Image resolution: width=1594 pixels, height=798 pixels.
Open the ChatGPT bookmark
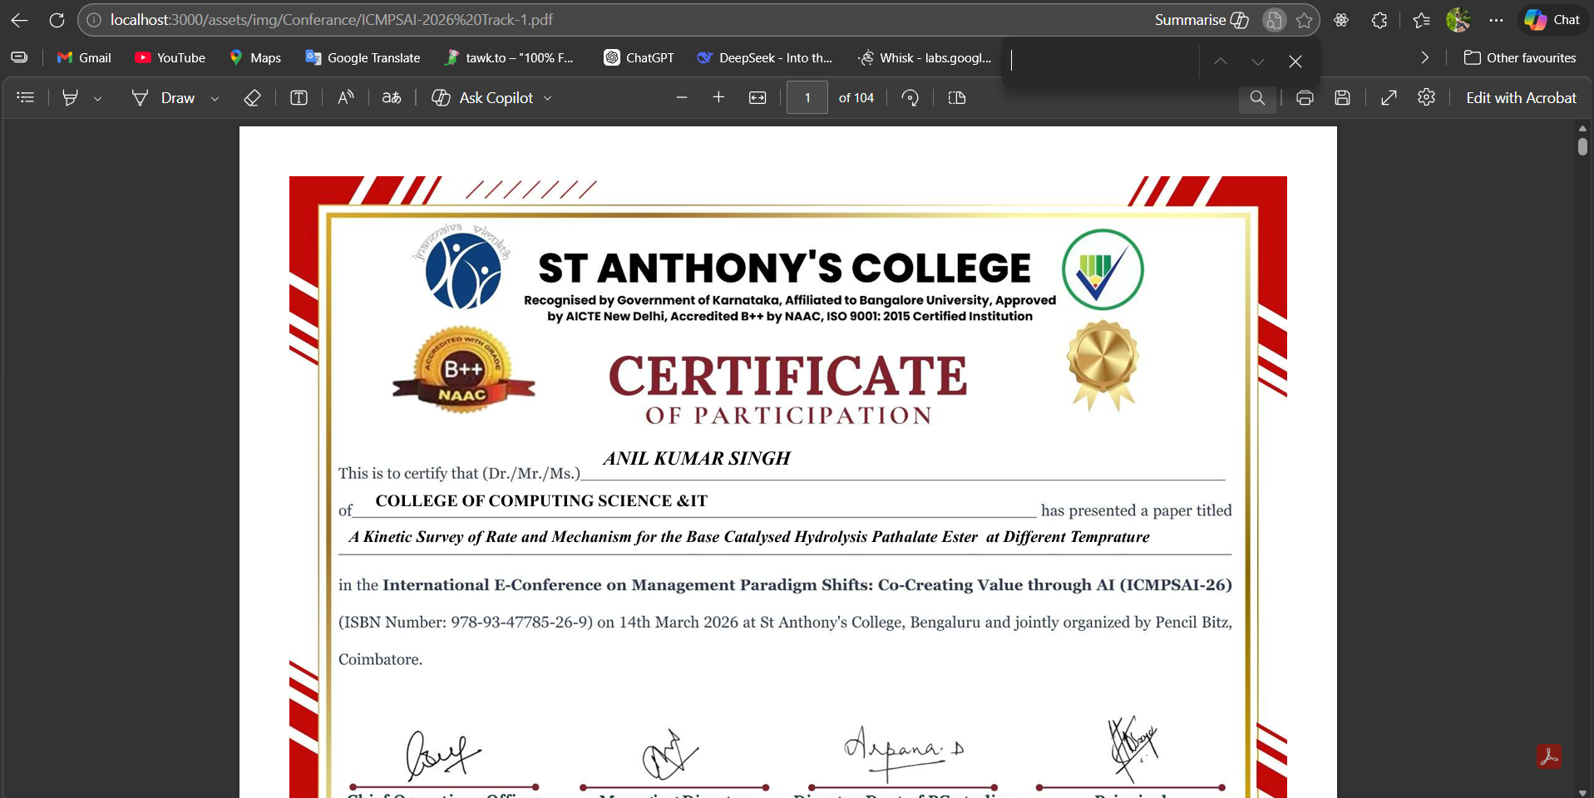pyautogui.click(x=639, y=58)
